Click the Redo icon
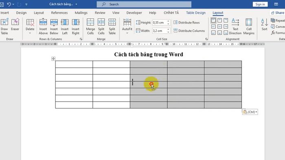 pyautogui.click(x=19, y=4)
